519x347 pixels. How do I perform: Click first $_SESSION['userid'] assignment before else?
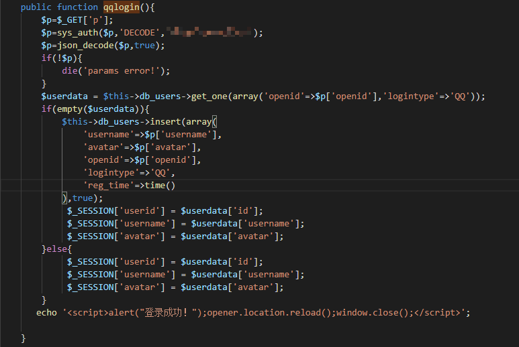165,211
